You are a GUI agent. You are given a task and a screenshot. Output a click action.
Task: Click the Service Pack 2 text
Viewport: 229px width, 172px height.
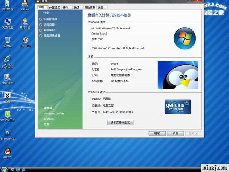99,34
